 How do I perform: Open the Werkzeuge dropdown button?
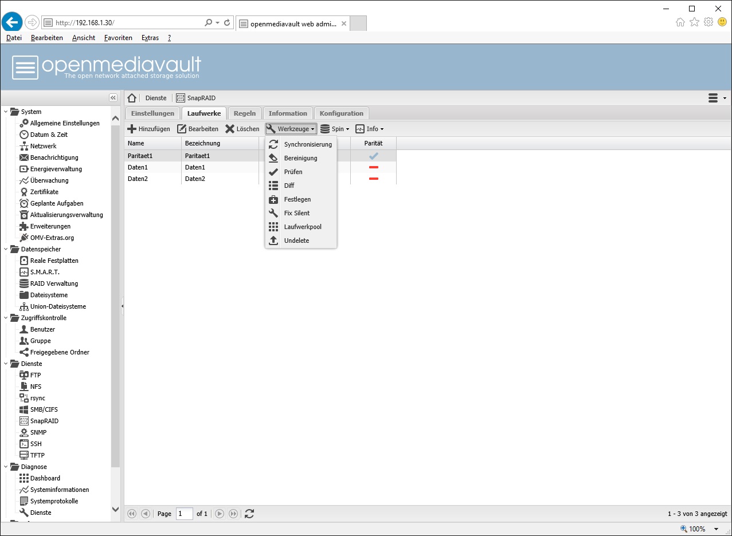[x=291, y=129]
